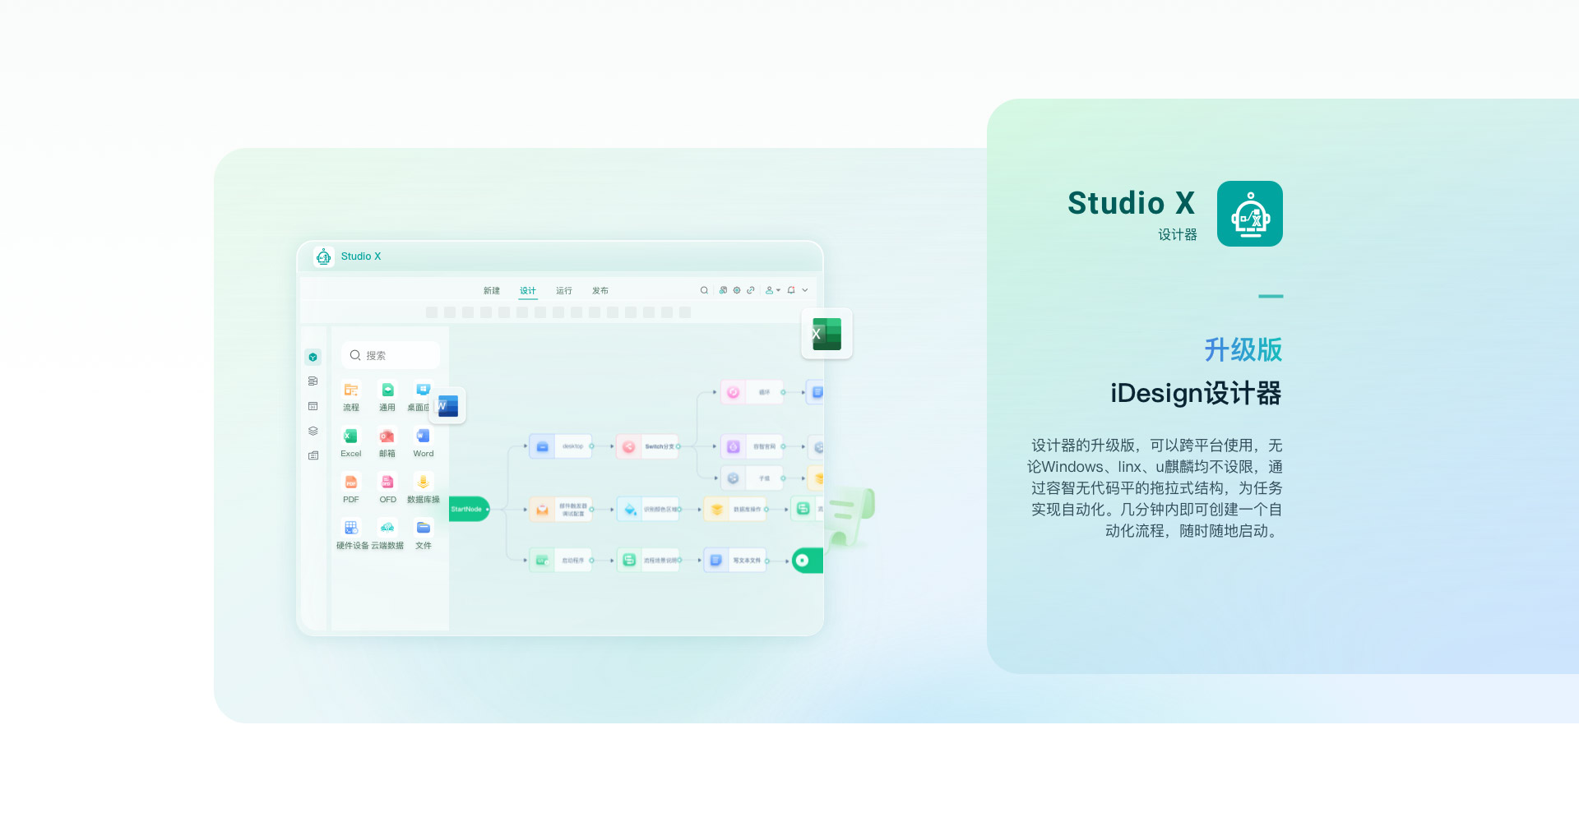
Task: Click the Studio X heading text
Action: point(1131,203)
